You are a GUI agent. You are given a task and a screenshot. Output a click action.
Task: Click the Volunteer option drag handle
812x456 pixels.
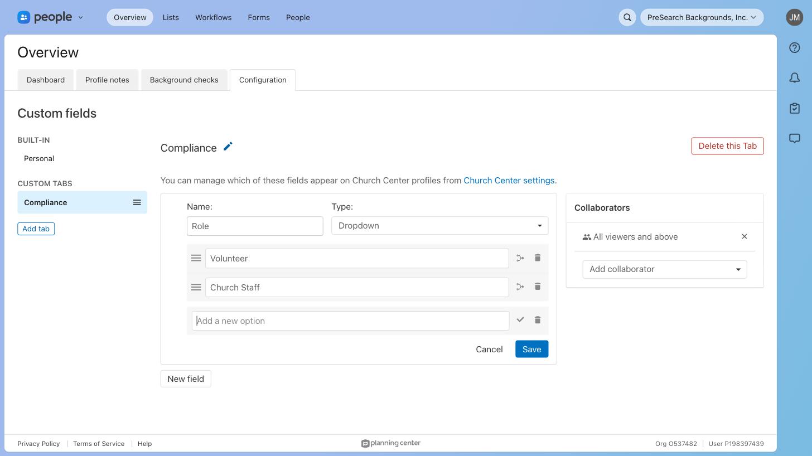coord(196,258)
